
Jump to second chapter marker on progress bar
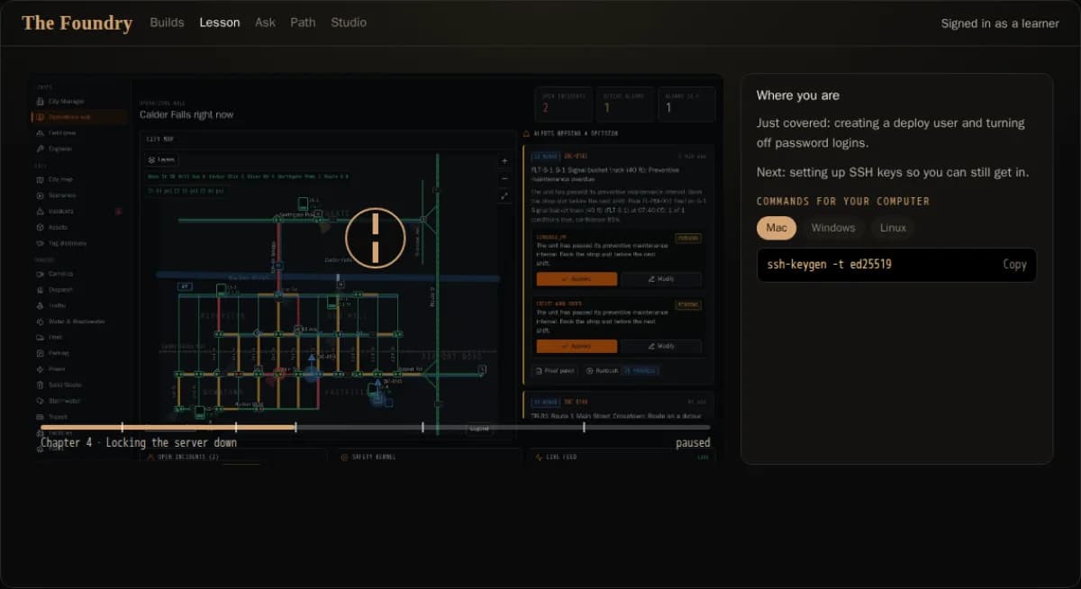[236, 427]
